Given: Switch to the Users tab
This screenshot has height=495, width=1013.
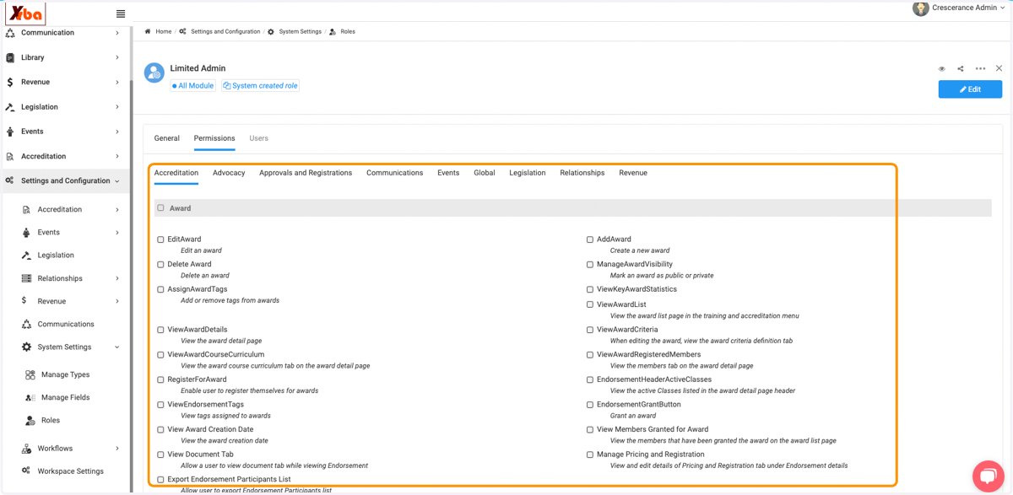Looking at the screenshot, I should [258, 138].
